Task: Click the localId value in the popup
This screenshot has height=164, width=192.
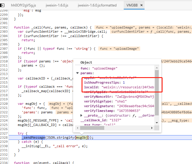Action: pos(128,87)
